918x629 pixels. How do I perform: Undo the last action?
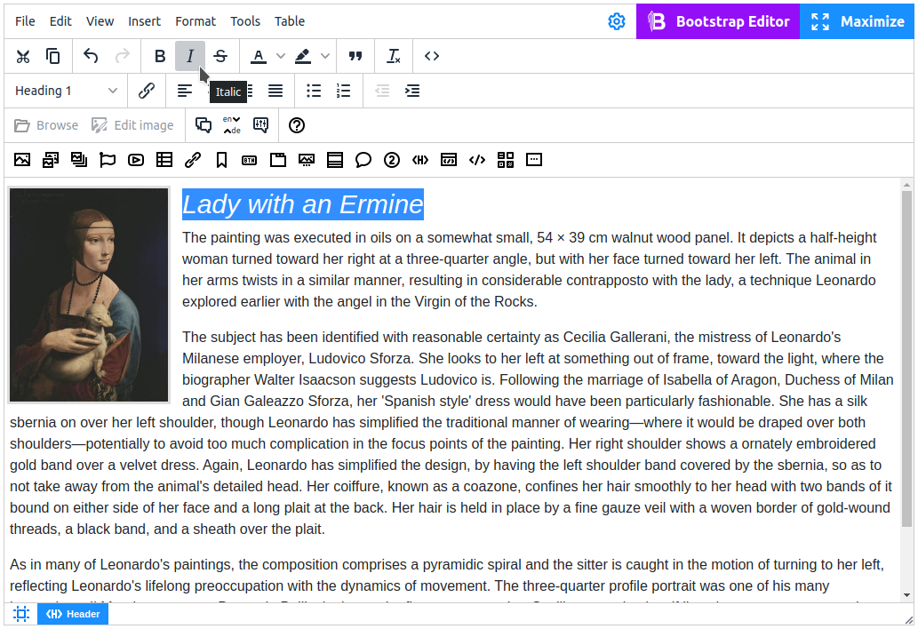pos(91,56)
